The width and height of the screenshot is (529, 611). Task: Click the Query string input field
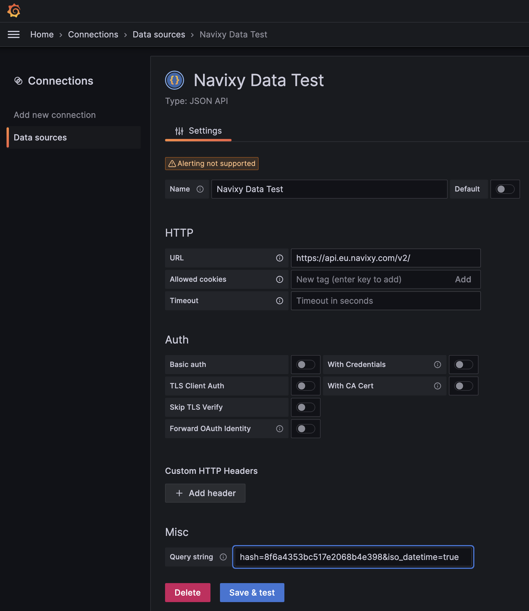pos(353,557)
